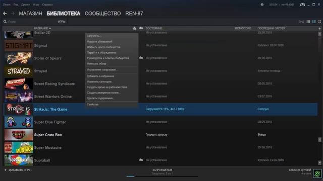Select the Super Mustache thumbnail

(x=19, y=147)
